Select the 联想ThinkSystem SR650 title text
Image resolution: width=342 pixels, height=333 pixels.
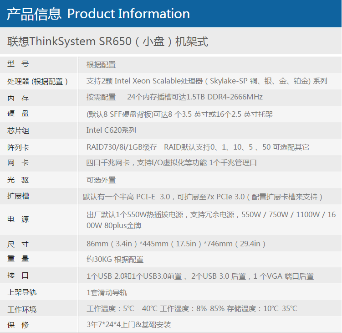pyautogui.click(x=108, y=42)
